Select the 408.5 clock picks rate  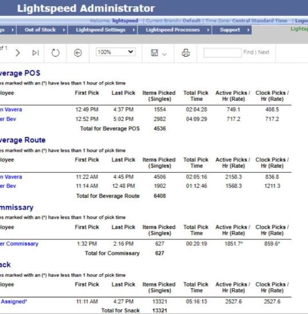(x=272, y=110)
